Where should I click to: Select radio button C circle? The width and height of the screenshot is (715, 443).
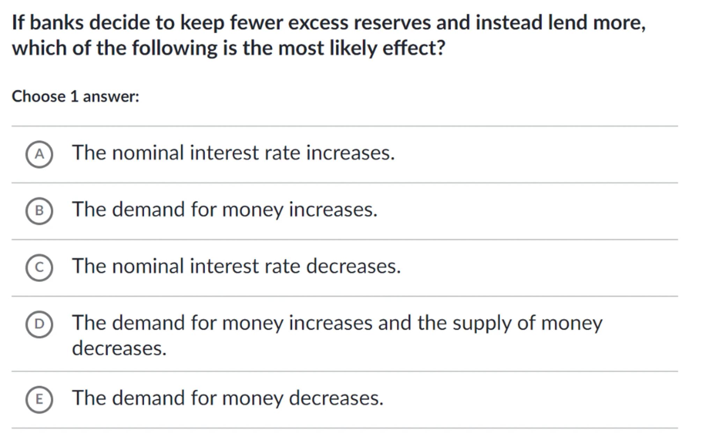point(39,267)
